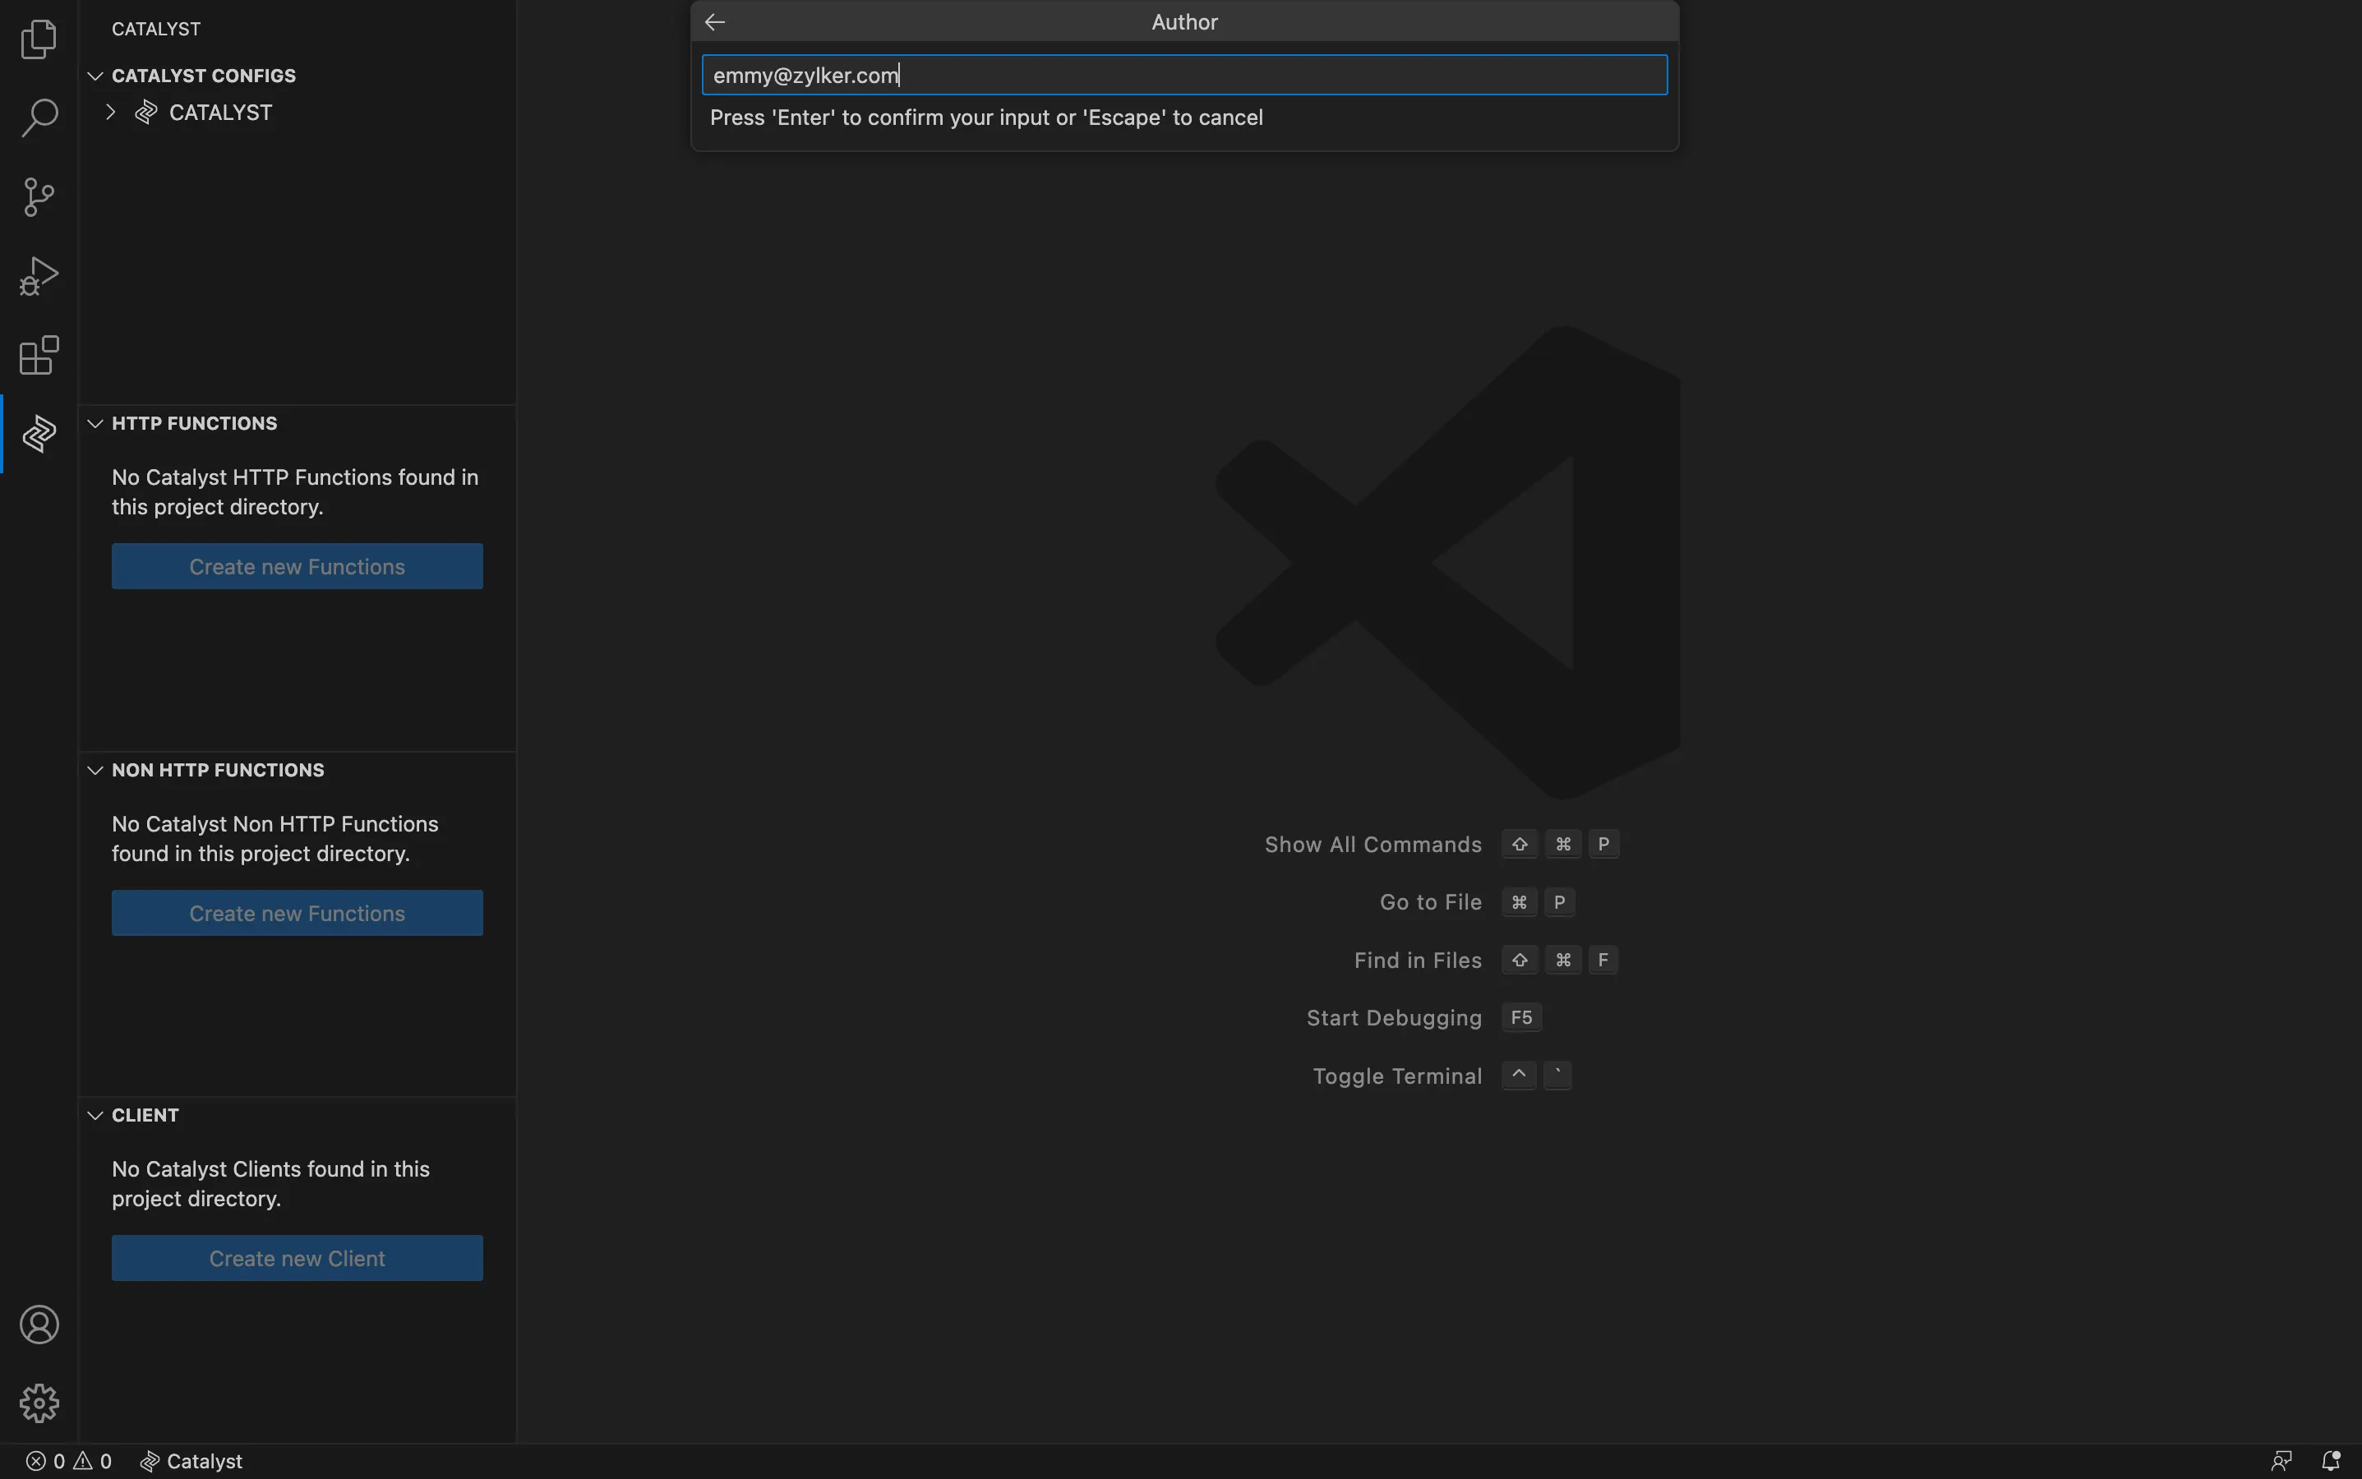This screenshot has height=1479, width=2362.
Task: Click the 'Press Enter to confirm' hint message
Action: click(x=986, y=117)
